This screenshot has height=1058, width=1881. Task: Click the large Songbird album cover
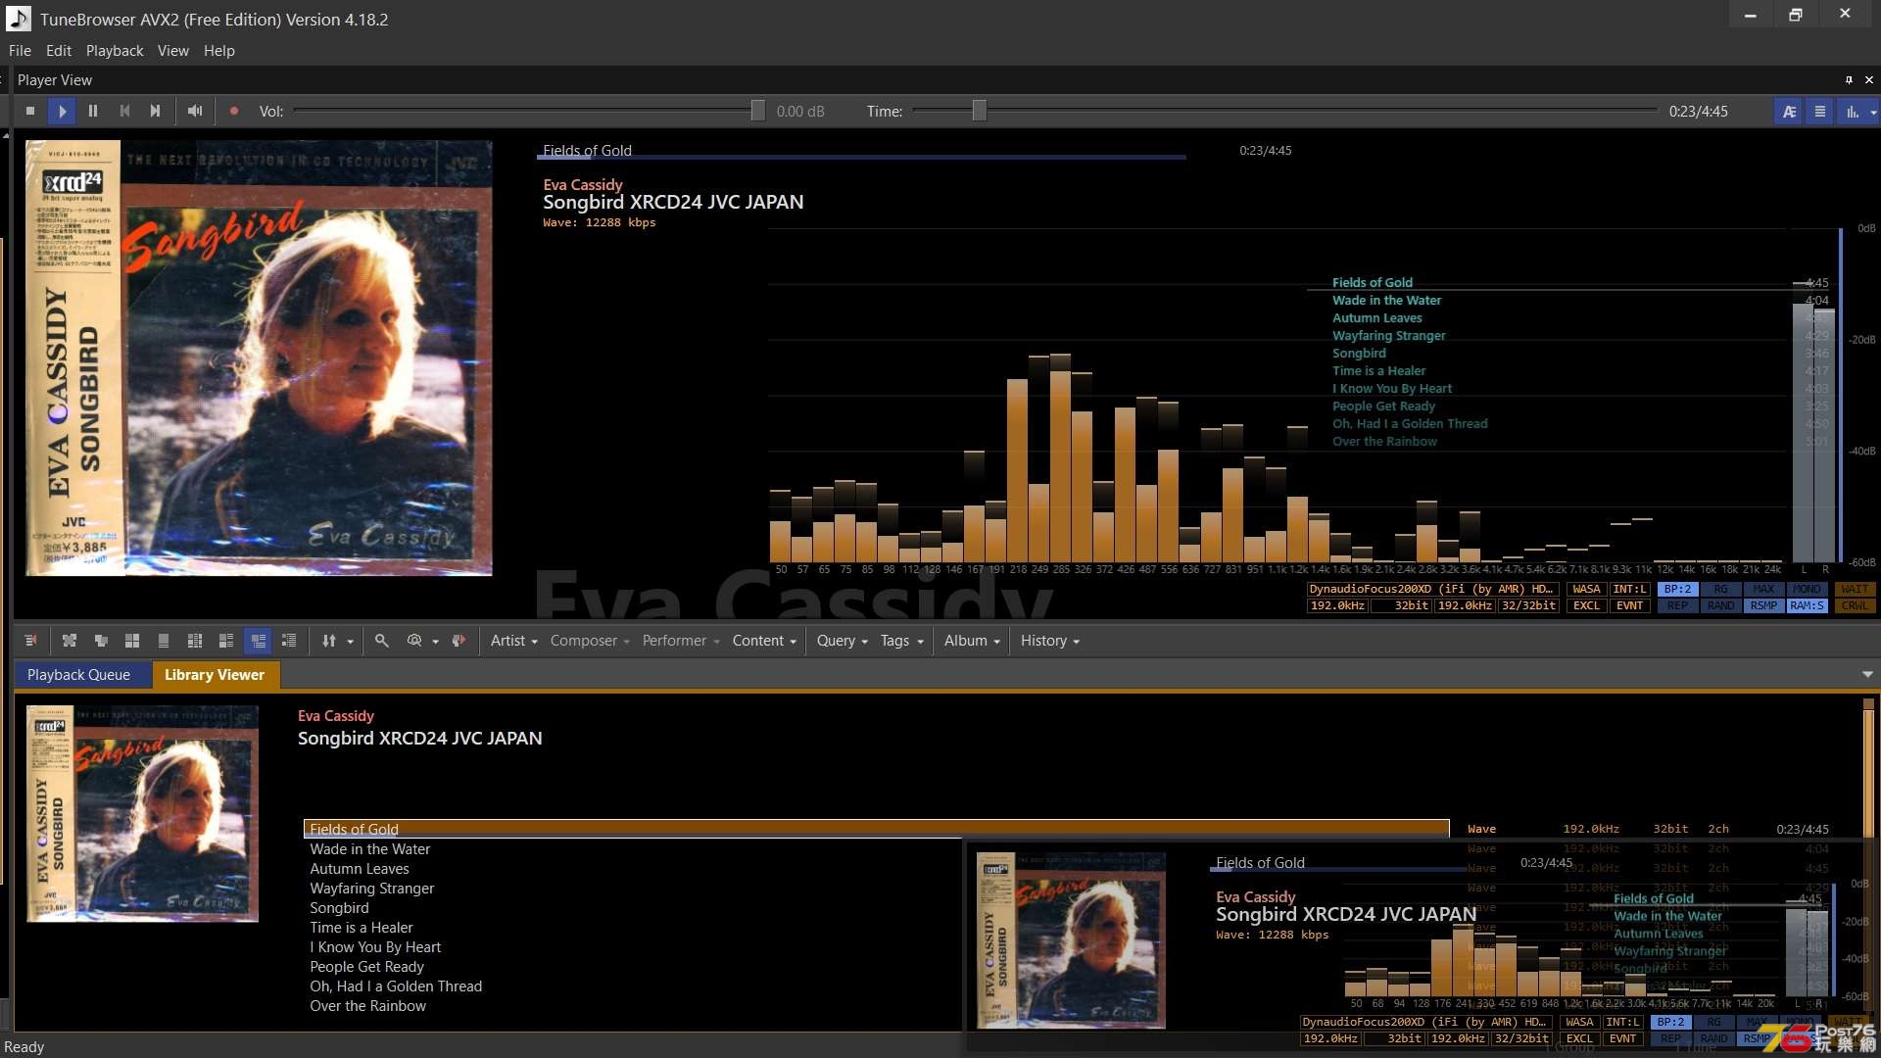coord(259,358)
